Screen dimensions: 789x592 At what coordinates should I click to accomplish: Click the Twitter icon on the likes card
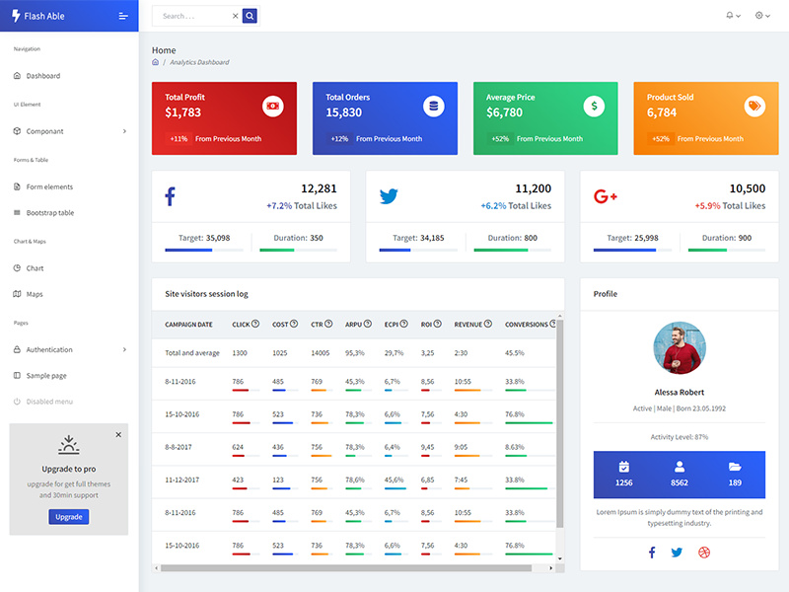coord(388,196)
